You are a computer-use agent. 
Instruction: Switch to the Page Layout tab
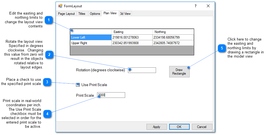[66, 14]
